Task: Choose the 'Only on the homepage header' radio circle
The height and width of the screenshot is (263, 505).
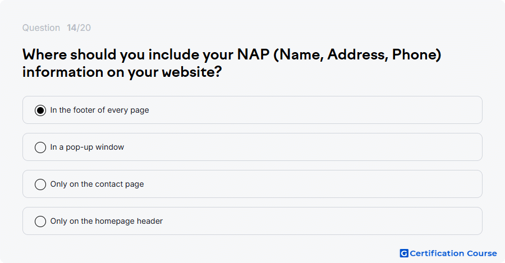Action: [40, 221]
